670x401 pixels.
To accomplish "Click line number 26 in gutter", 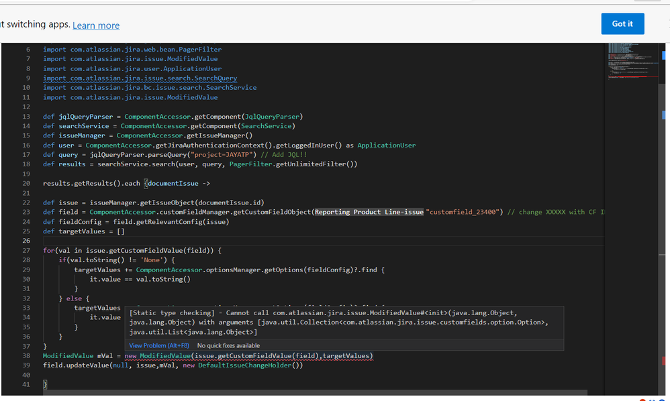I will click(26, 241).
